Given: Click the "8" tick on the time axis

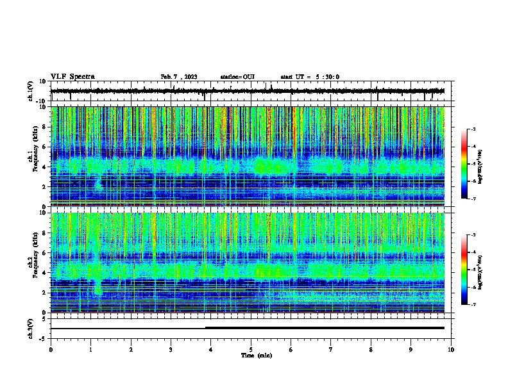Looking at the screenshot, I should (371, 350).
